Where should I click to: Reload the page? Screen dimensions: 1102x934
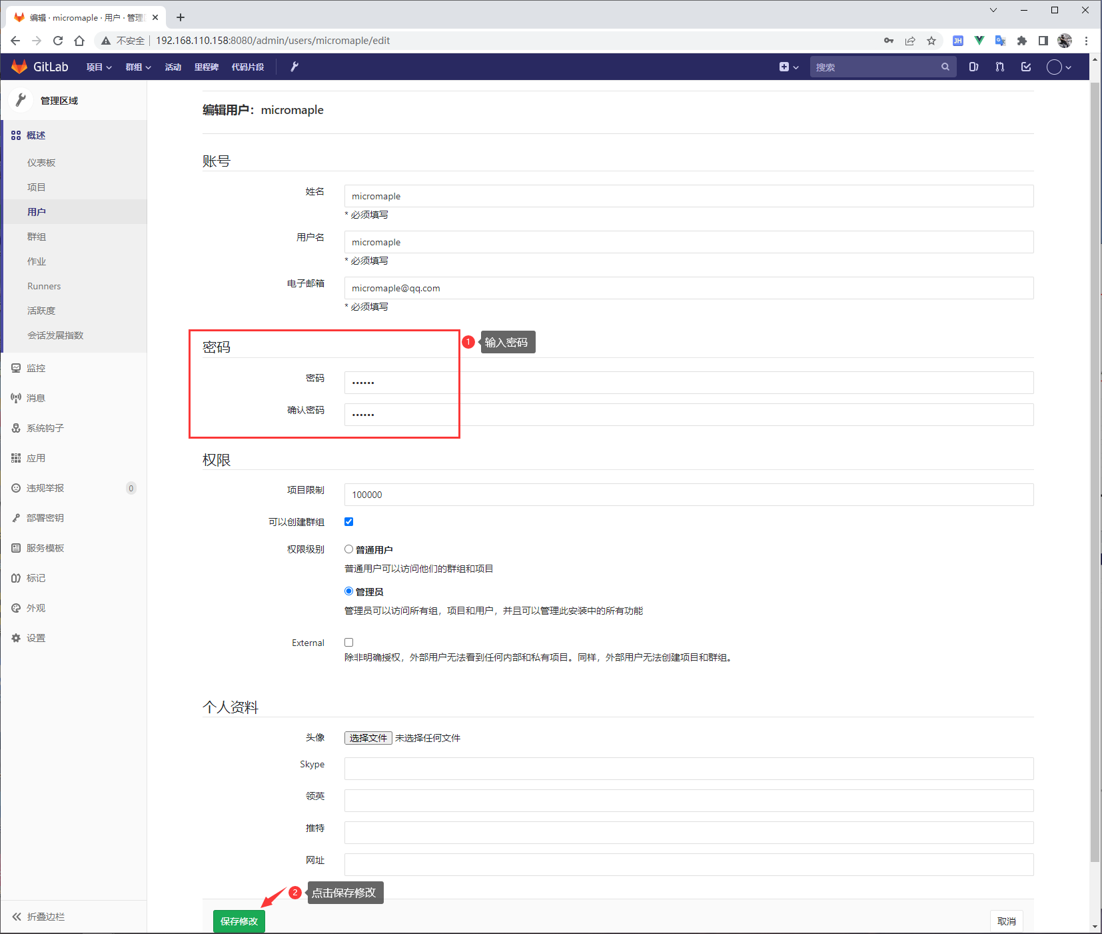click(58, 41)
